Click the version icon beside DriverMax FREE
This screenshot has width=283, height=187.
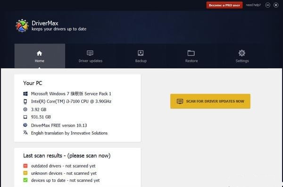point(25,125)
